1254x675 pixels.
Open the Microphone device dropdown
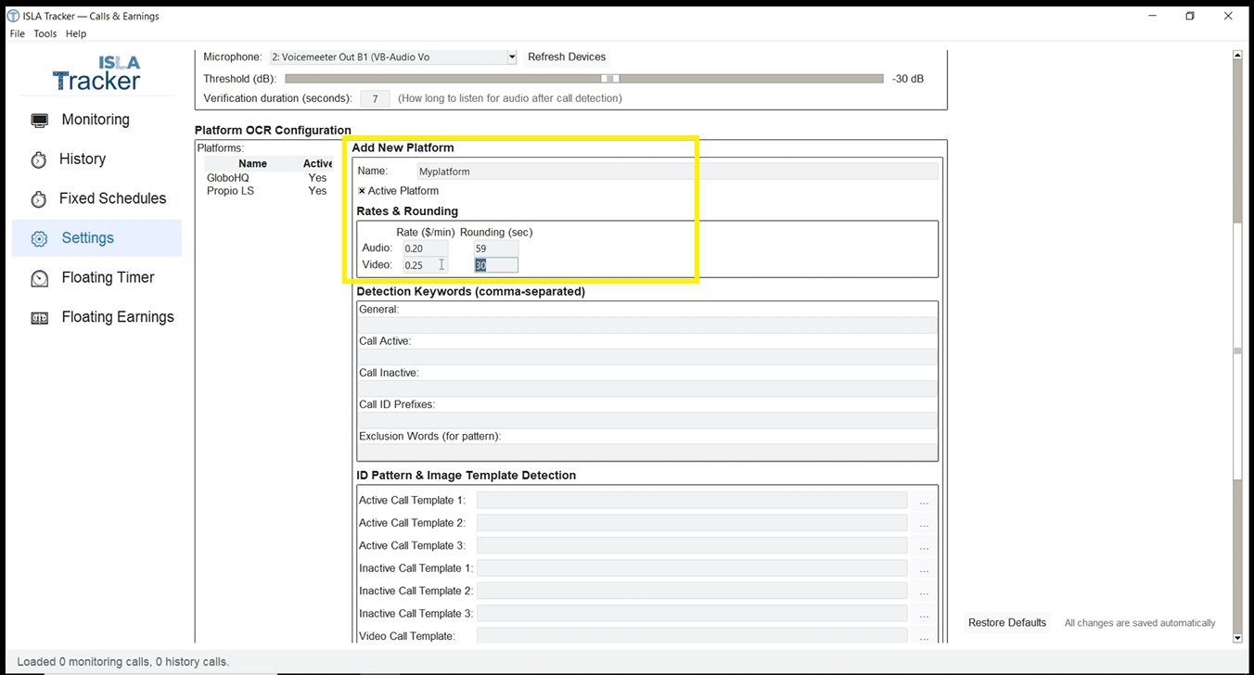click(x=511, y=57)
